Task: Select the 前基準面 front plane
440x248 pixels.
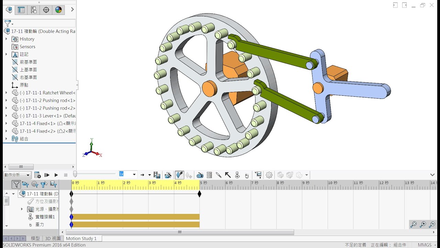Action: 28,62
